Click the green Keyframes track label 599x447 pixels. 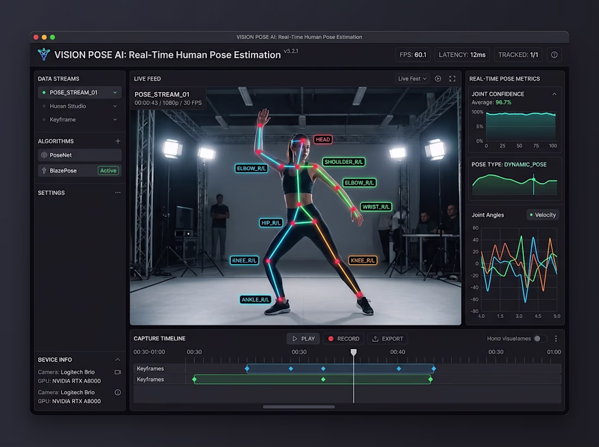[x=150, y=379]
